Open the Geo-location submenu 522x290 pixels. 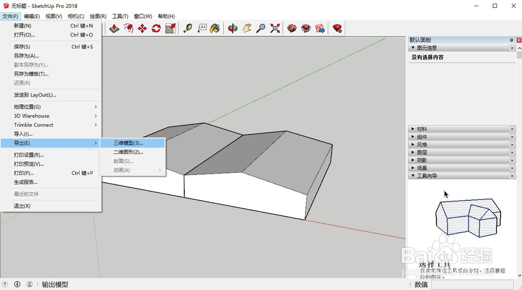[x=51, y=107]
